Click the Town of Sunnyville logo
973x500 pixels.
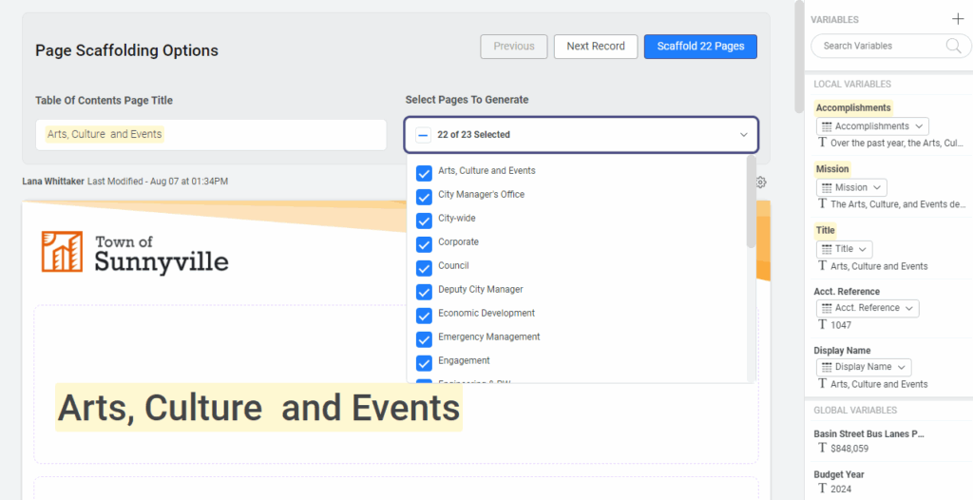click(135, 251)
